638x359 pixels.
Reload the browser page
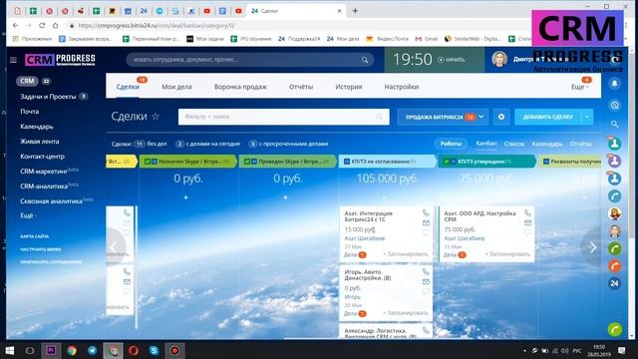point(42,25)
